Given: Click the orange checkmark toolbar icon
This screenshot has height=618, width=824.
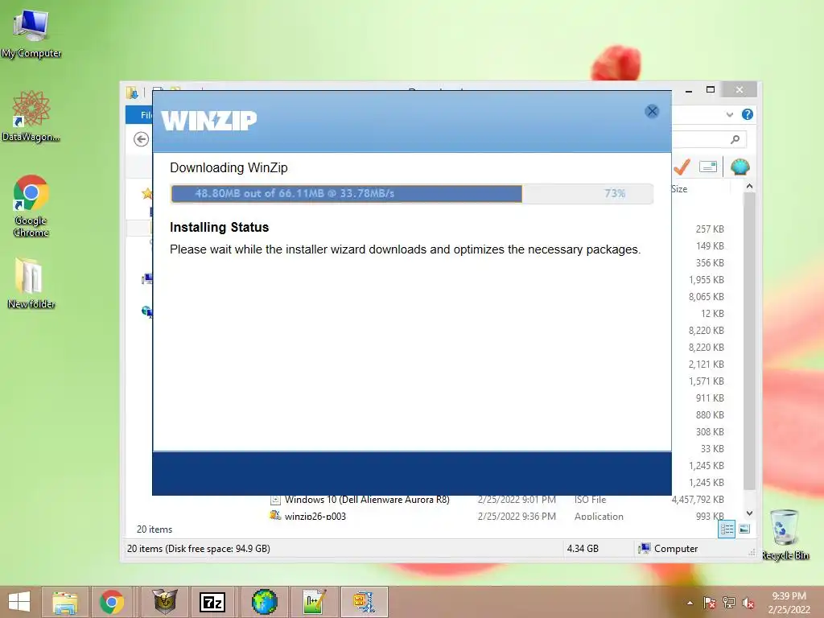Looking at the screenshot, I should click(x=682, y=167).
